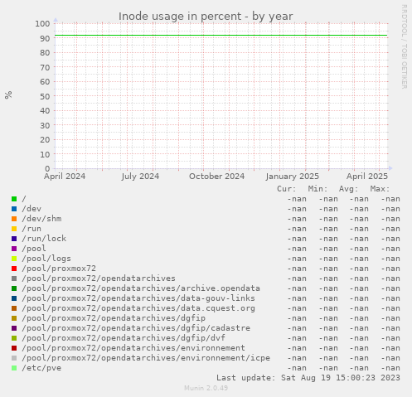
Task: Click the October 2024 axis label
Action: pos(217,177)
